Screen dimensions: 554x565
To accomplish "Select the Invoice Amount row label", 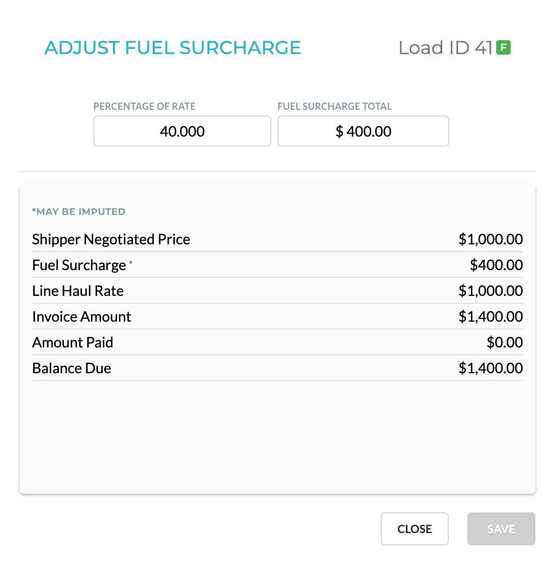I will coord(82,317).
